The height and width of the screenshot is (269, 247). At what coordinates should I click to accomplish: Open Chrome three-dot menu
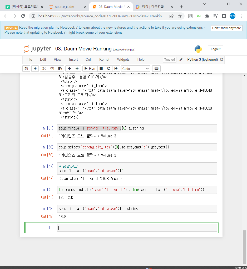241,16
